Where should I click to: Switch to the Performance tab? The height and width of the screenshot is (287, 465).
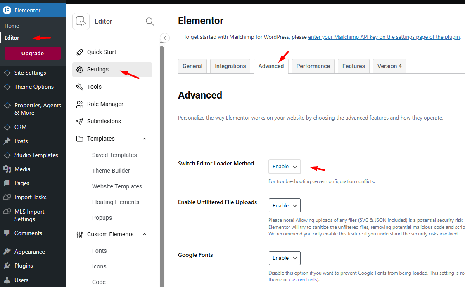(313, 66)
